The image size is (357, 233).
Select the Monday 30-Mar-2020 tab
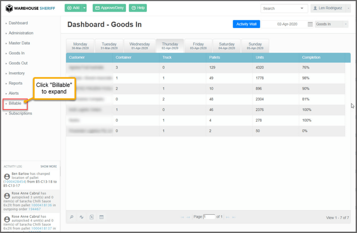coord(80,46)
